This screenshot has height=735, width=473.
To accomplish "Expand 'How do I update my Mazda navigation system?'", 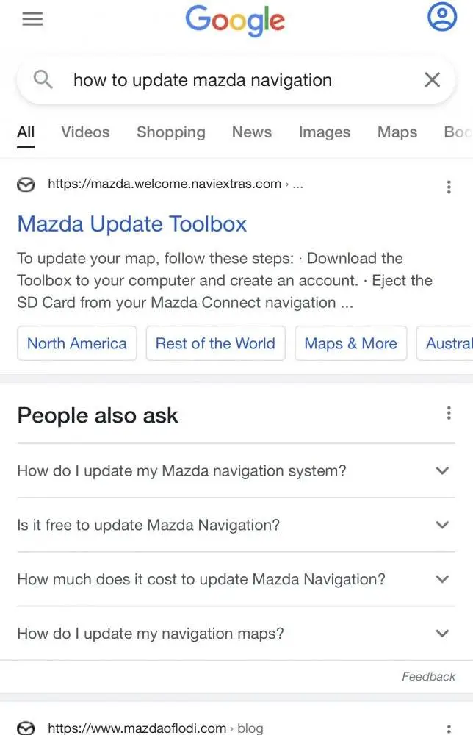I will tap(236, 470).
